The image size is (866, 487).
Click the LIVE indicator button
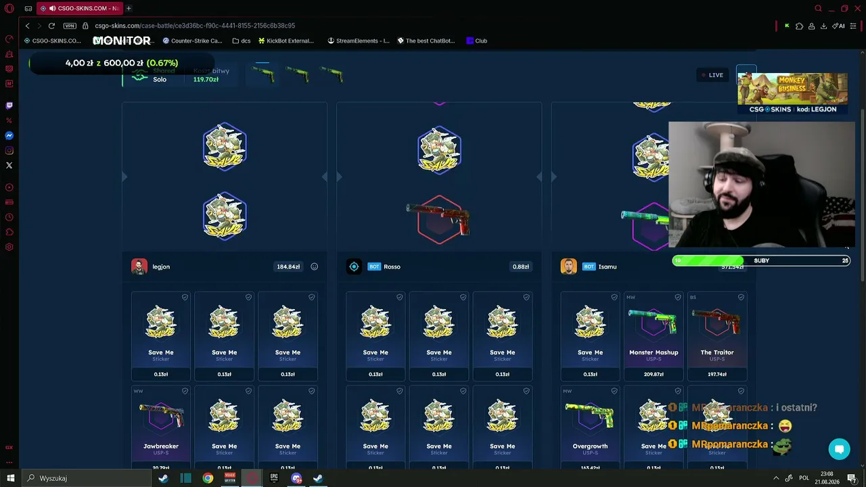(x=712, y=75)
